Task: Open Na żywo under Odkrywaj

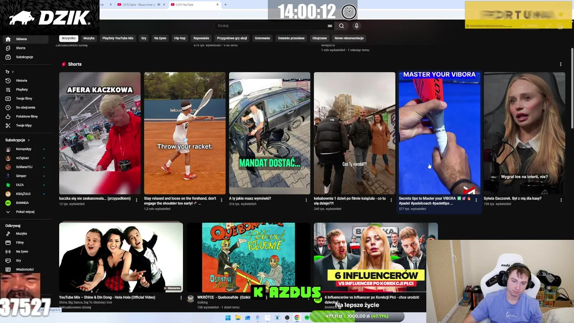Action: (x=25, y=251)
